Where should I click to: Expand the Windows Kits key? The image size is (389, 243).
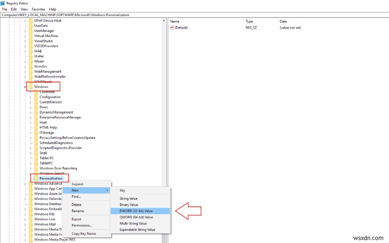[25, 214]
